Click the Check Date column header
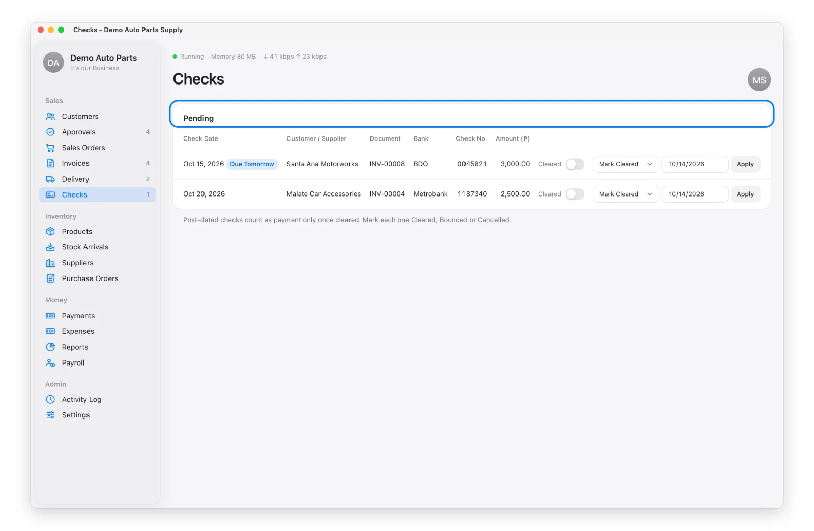Viewport: 814px width, 531px height. [200, 138]
